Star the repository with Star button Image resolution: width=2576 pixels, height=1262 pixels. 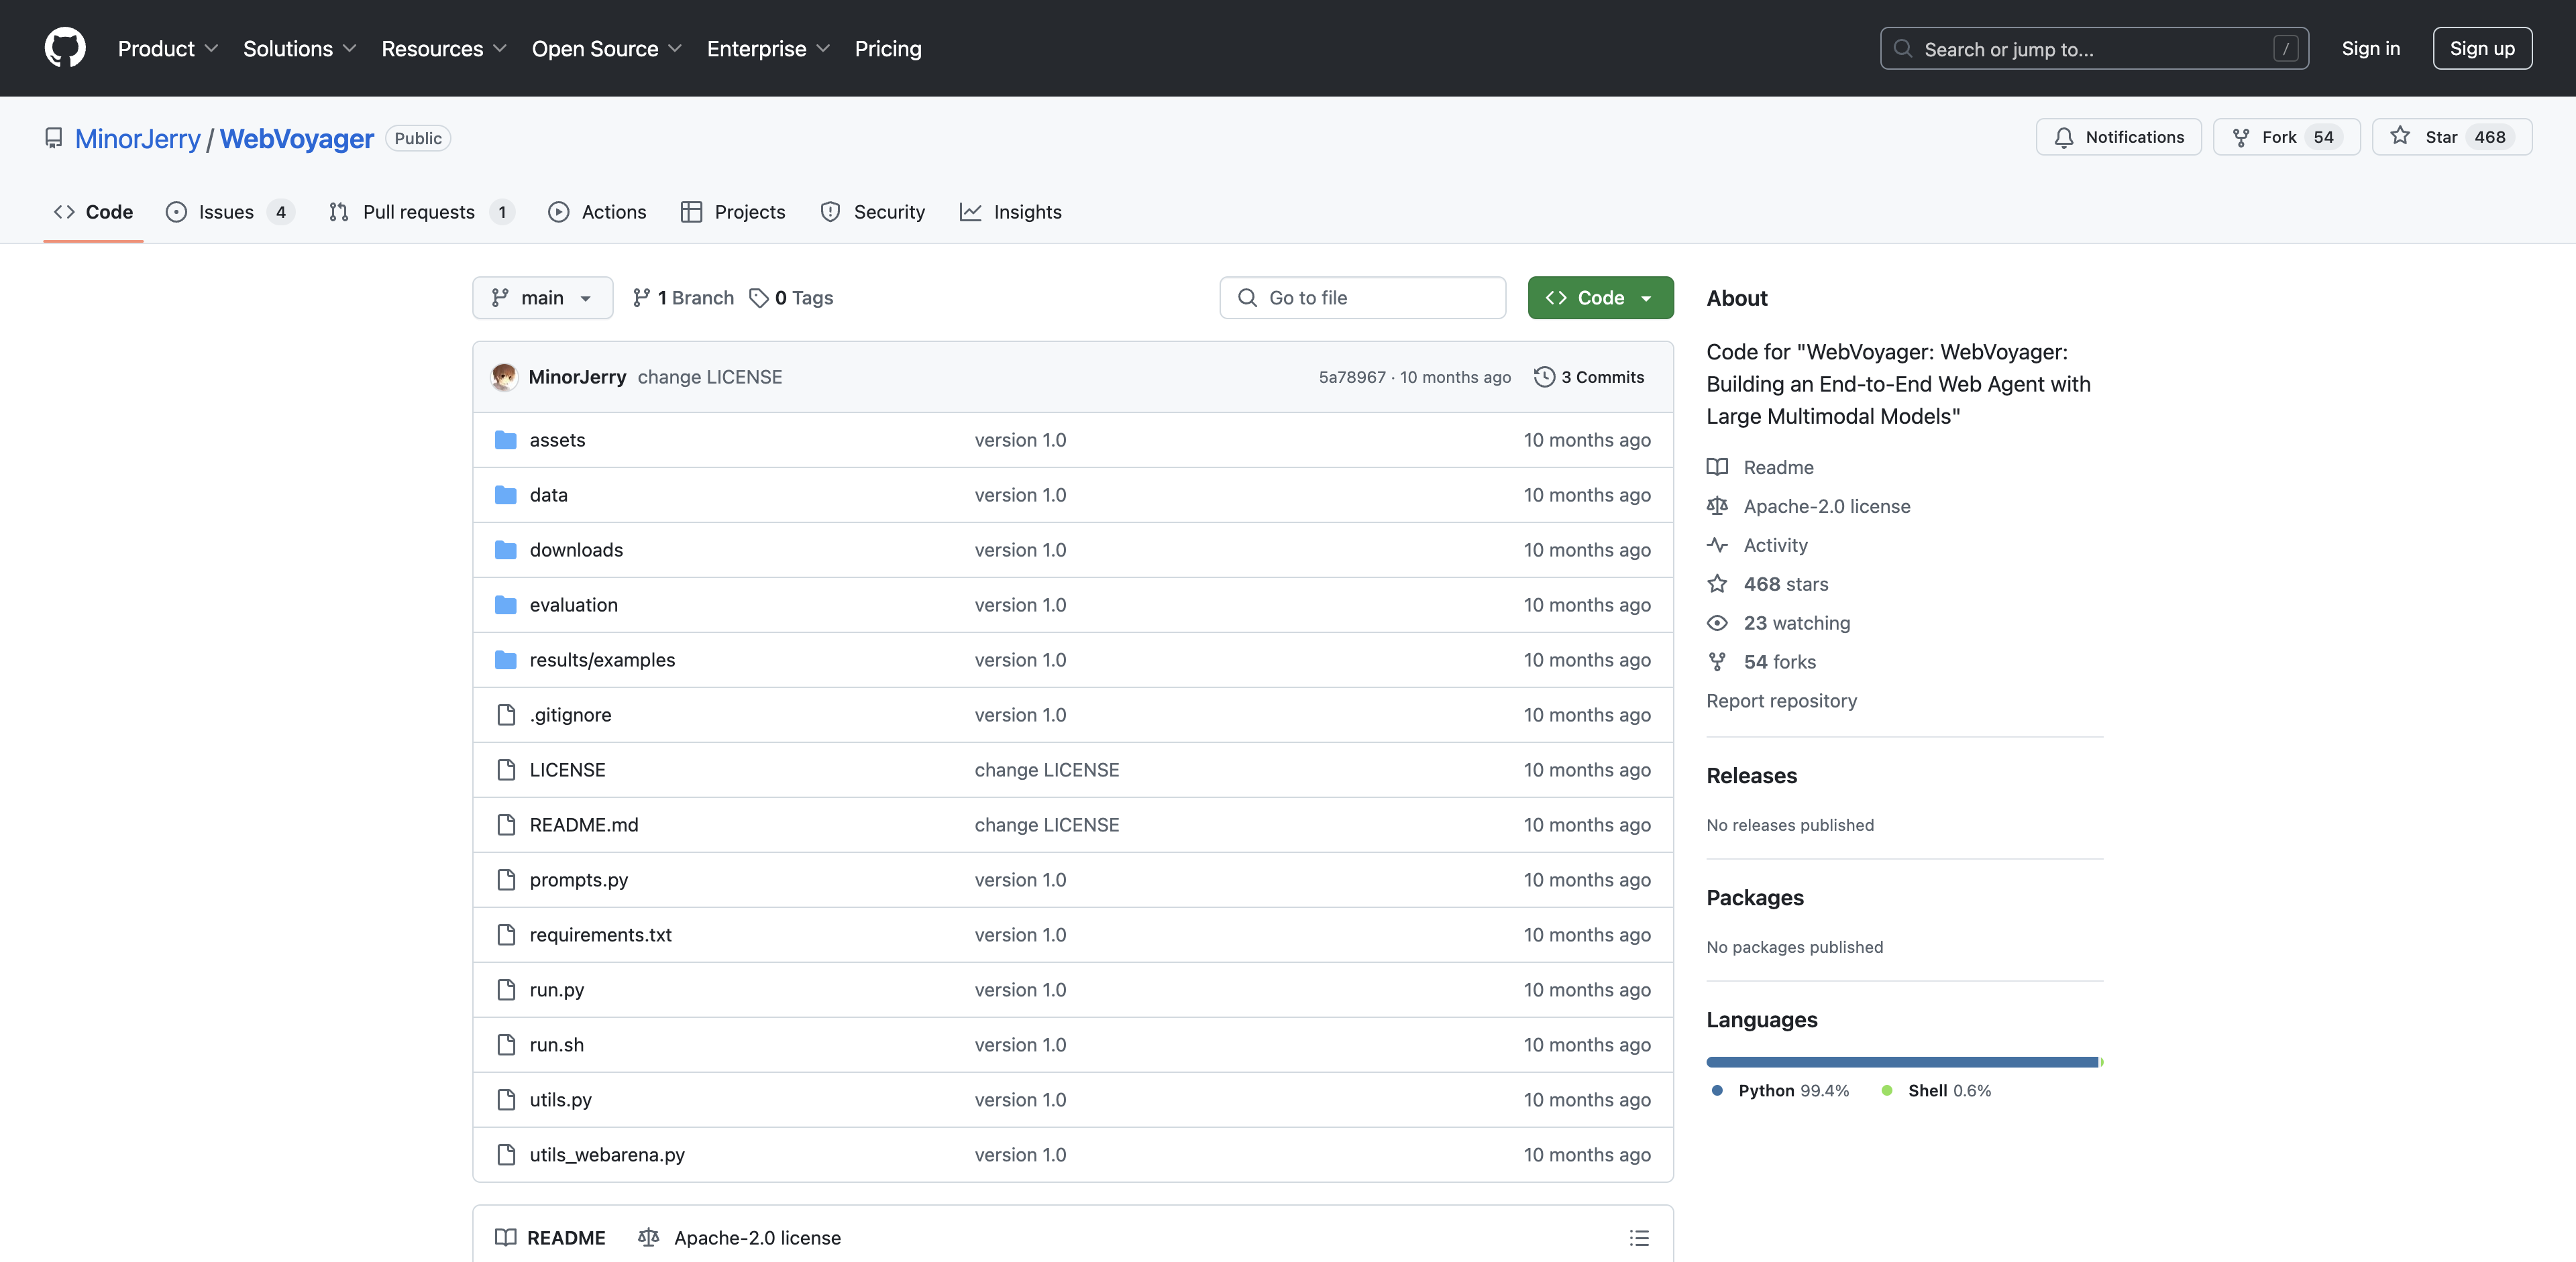coord(2451,137)
